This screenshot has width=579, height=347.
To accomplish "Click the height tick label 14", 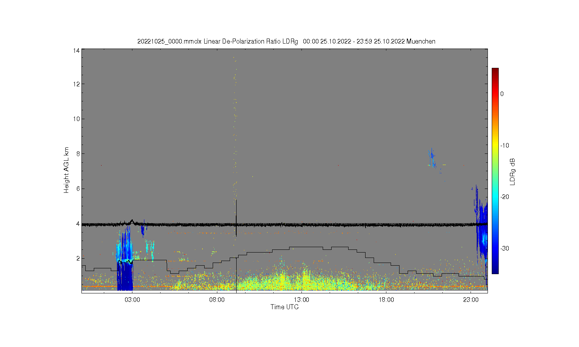I will (76, 51).
